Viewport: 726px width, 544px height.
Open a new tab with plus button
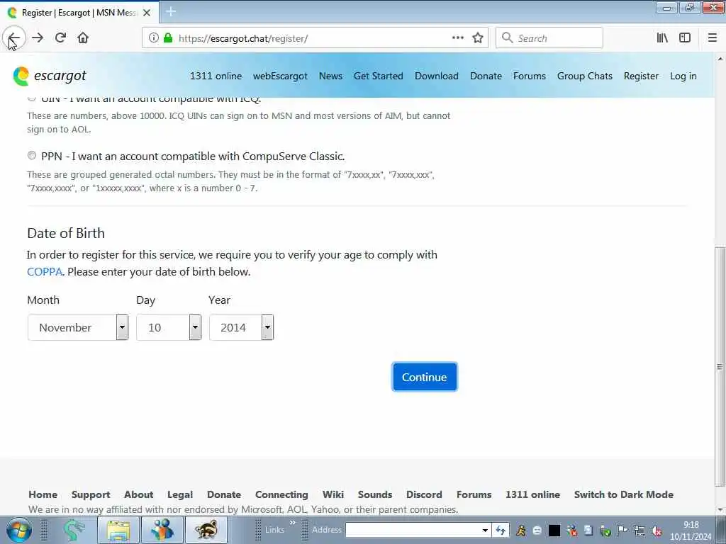click(171, 12)
